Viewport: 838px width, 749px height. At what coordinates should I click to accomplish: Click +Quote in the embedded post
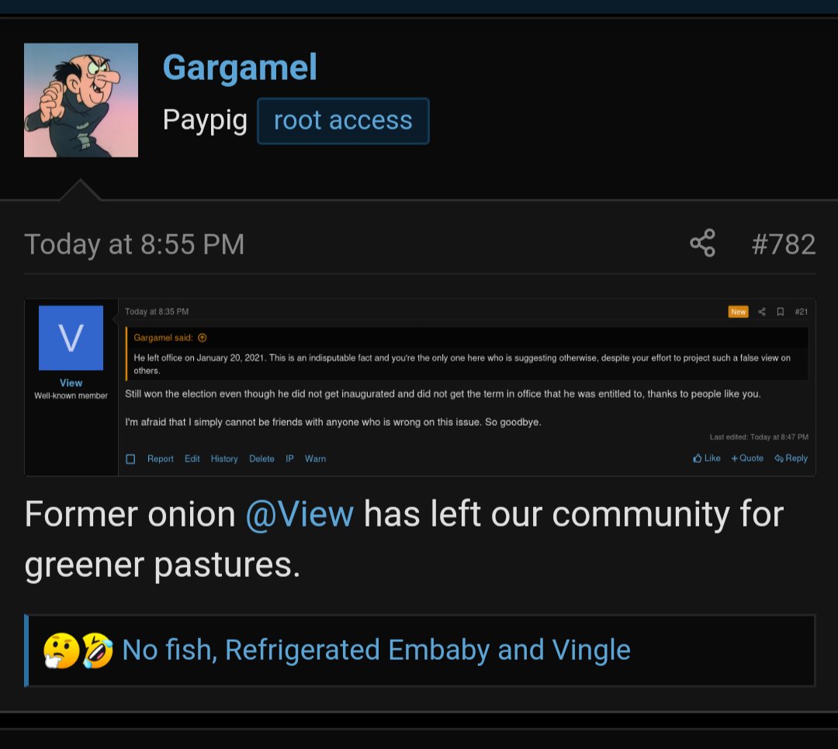(747, 458)
